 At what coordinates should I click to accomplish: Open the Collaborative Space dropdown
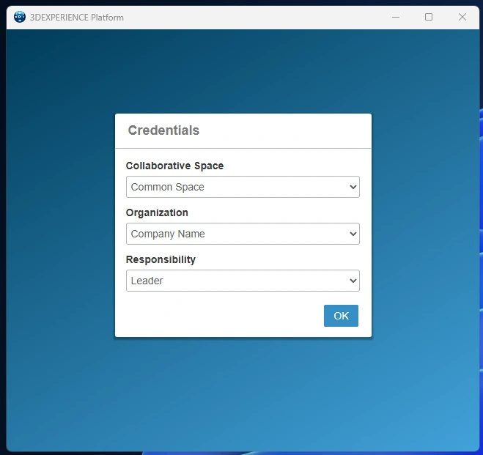tap(243, 187)
